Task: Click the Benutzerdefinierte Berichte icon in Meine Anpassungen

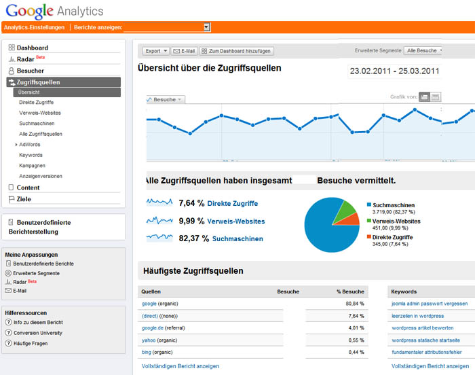Action: (x=8, y=264)
